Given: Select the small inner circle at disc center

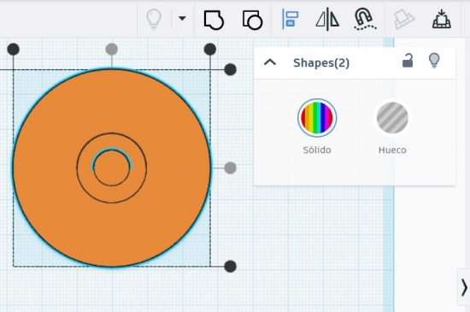Looking at the screenshot, I should pos(111,168).
